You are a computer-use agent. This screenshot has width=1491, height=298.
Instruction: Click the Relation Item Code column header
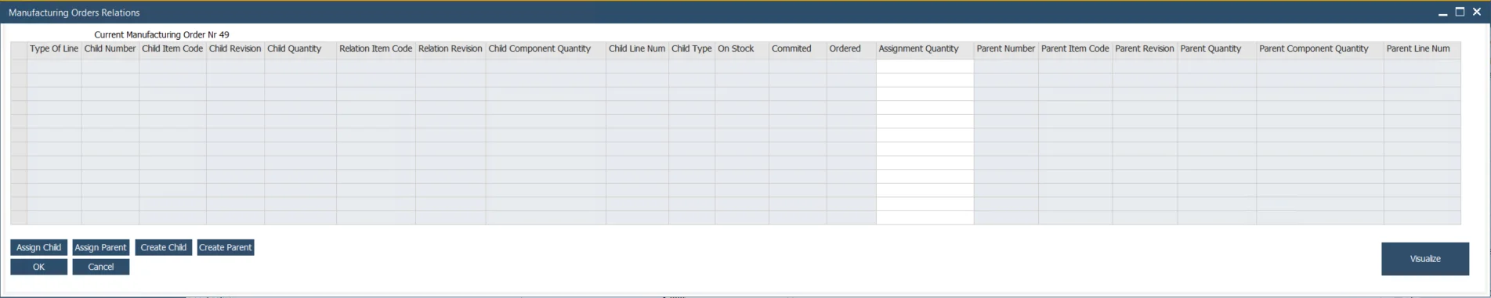376,48
